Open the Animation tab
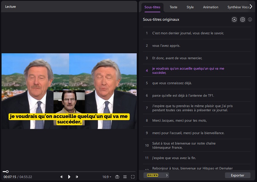 point(211,7)
